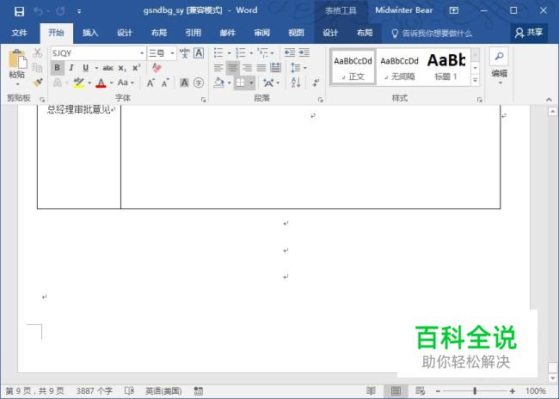Open the Quick Access Toolbar customize arrow
This screenshot has height=399, width=559.
[x=79, y=11]
